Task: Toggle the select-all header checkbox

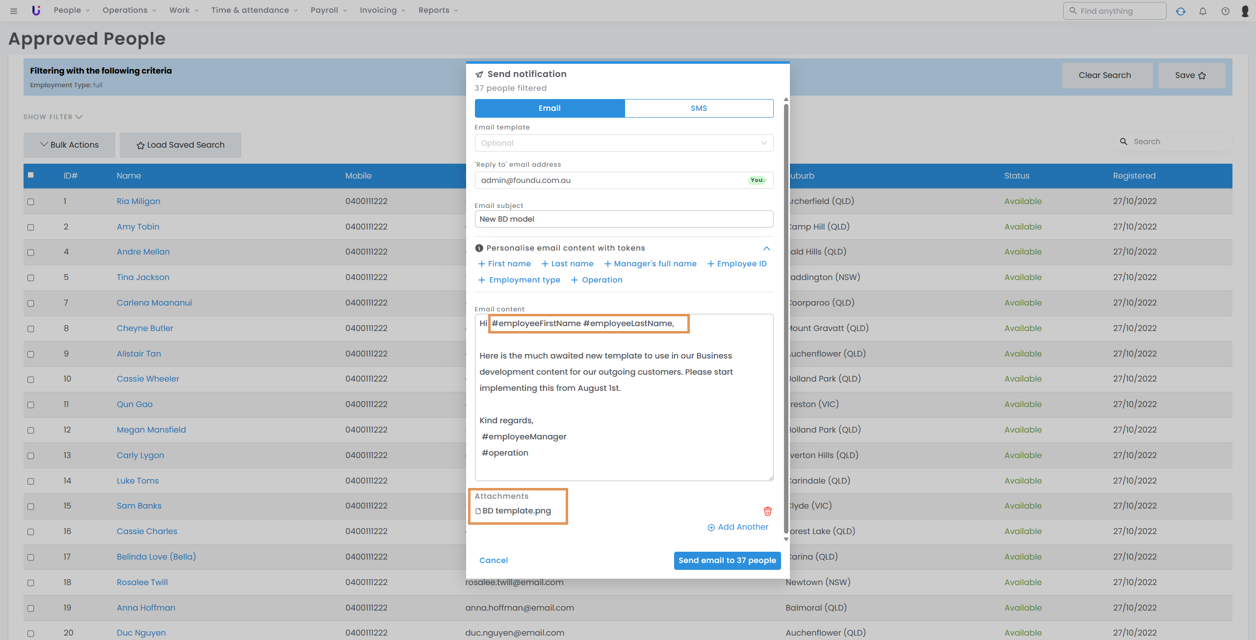Action: point(31,175)
